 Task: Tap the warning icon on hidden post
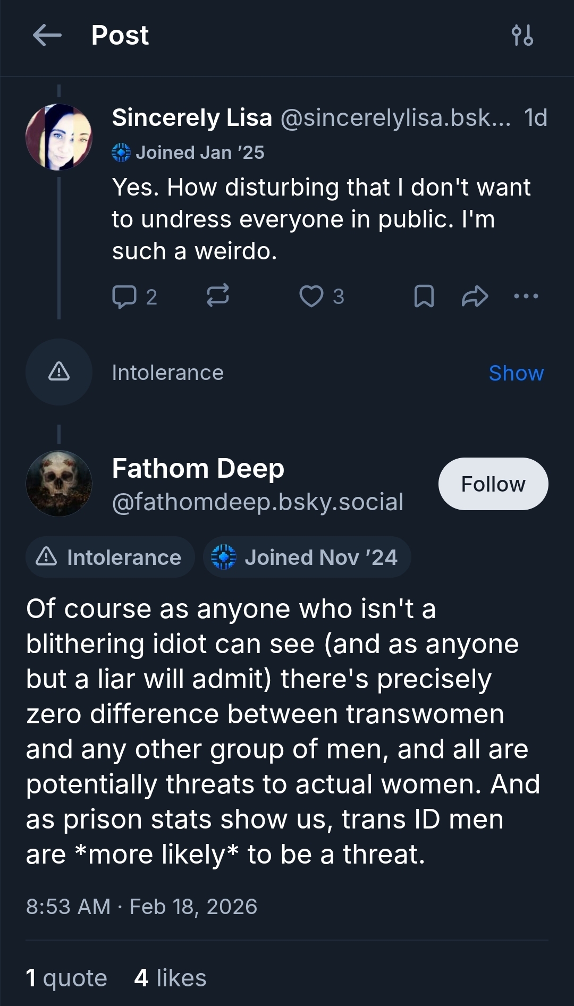click(x=59, y=372)
